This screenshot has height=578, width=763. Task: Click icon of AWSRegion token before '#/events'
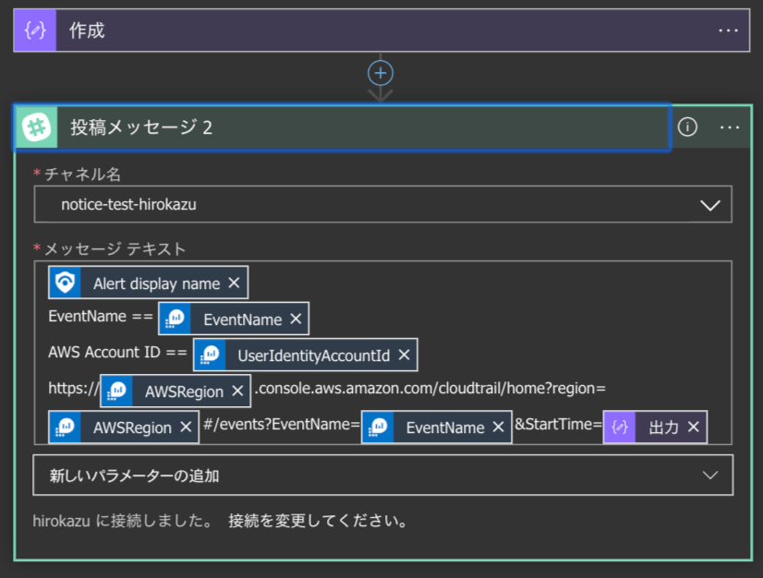coord(66,427)
